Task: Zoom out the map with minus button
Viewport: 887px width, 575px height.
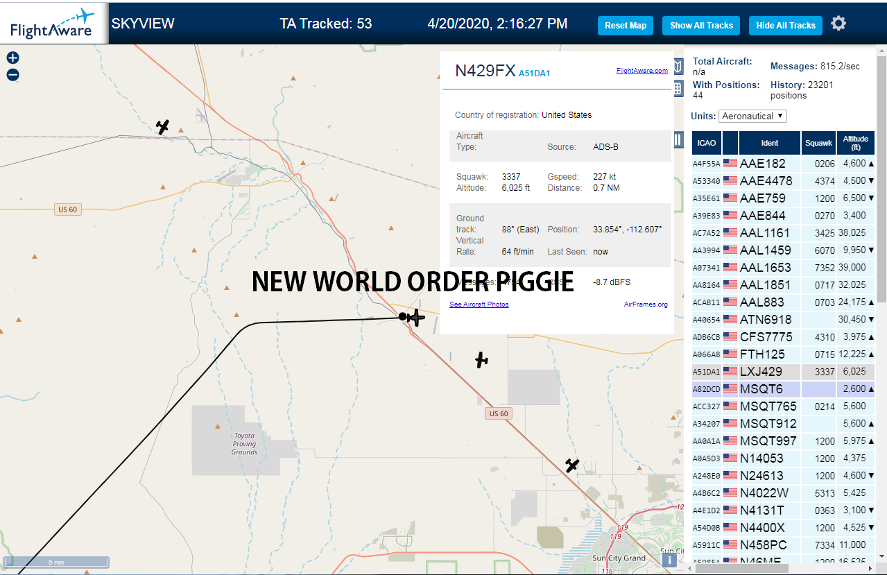Action: (12, 75)
